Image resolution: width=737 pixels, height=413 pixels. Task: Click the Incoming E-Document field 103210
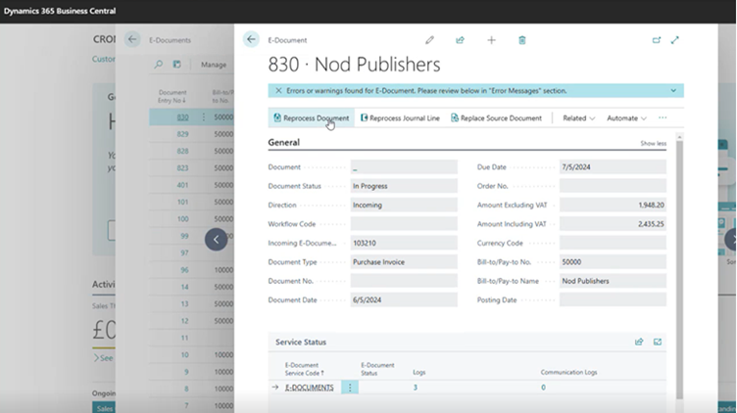[x=404, y=243]
